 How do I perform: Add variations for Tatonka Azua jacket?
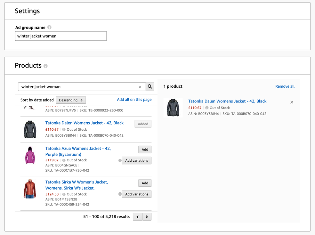point(137,160)
